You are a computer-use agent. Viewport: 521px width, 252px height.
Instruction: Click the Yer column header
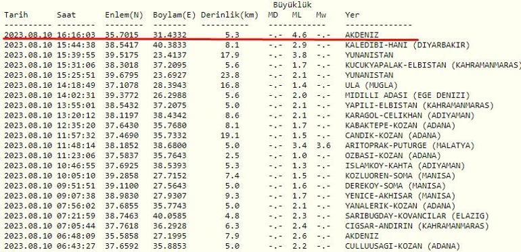(353, 15)
